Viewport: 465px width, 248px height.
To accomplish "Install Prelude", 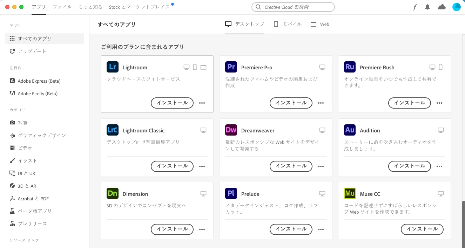I will click(x=291, y=229).
